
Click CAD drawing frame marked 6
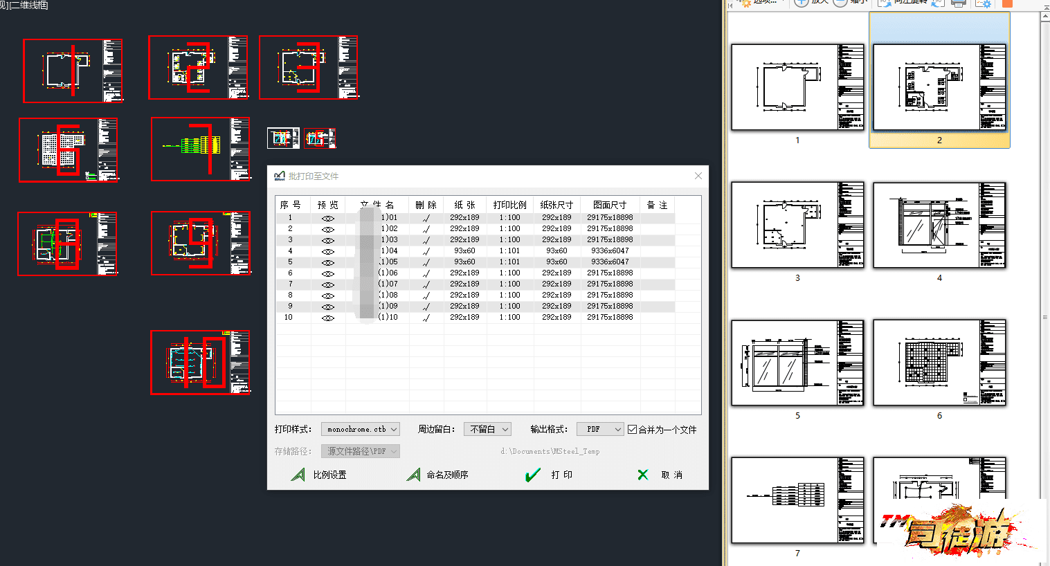click(x=68, y=149)
